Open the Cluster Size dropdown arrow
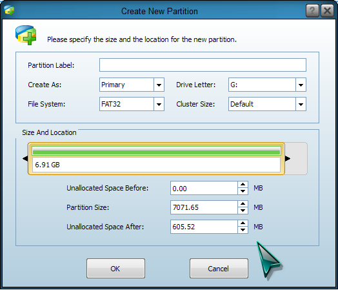The height and width of the screenshot is (290, 338). click(x=301, y=104)
